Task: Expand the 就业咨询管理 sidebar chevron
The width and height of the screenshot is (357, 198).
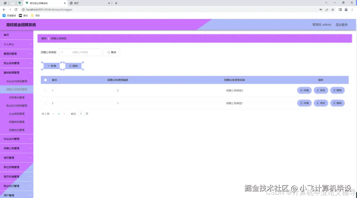Action: pos(30,63)
